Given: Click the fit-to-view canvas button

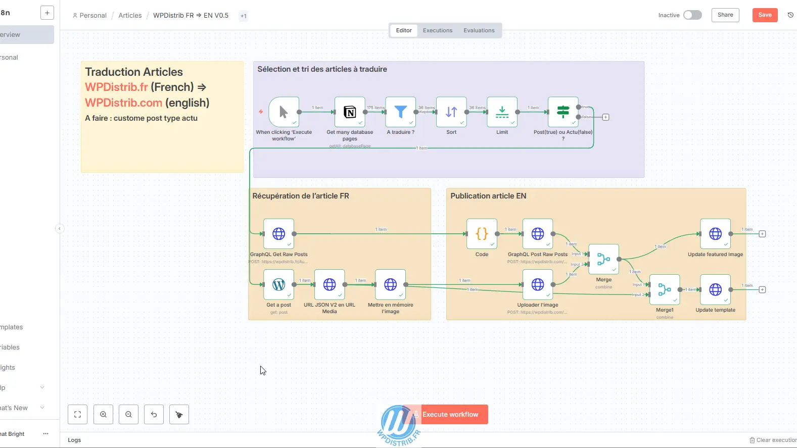Looking at the screenshot, I should click(77, 414).
